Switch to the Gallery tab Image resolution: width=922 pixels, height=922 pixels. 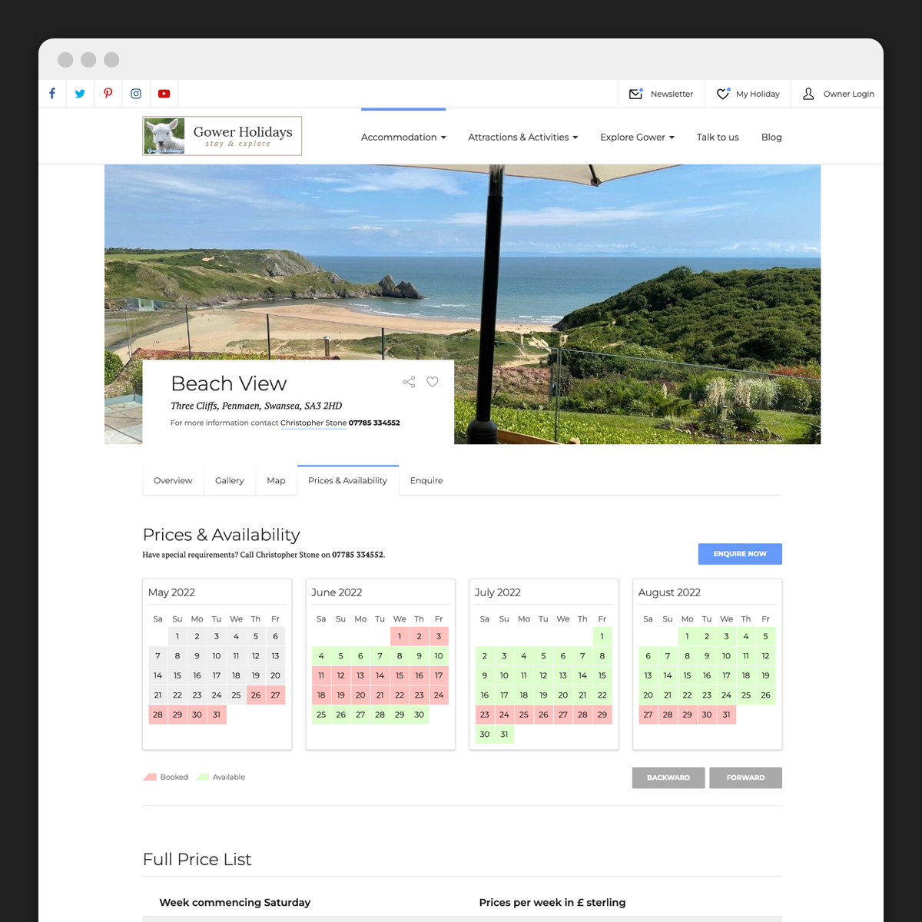[230, 480]
